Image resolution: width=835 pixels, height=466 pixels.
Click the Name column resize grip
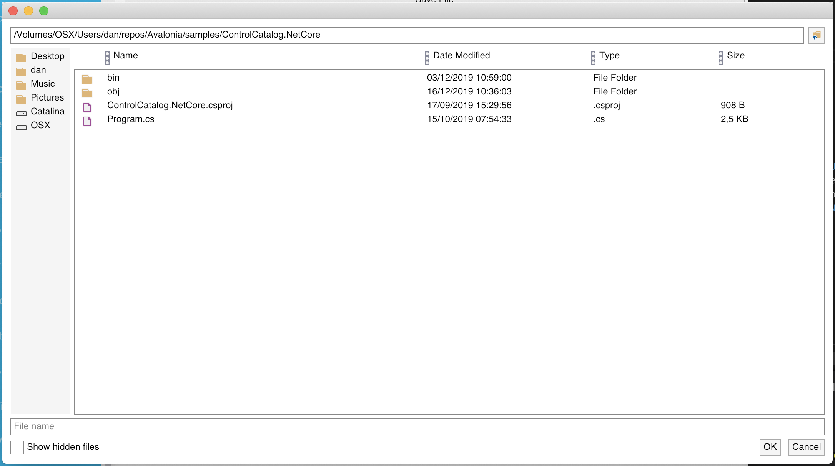click(107, 58)
